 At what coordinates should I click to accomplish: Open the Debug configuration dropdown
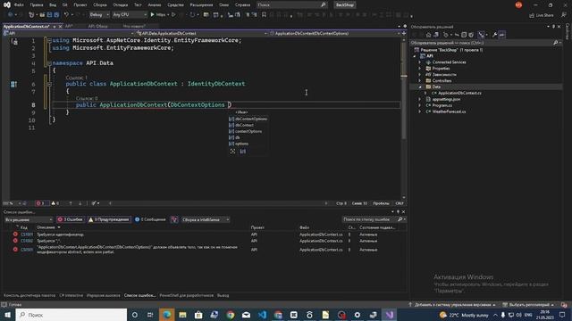(99, 14)
